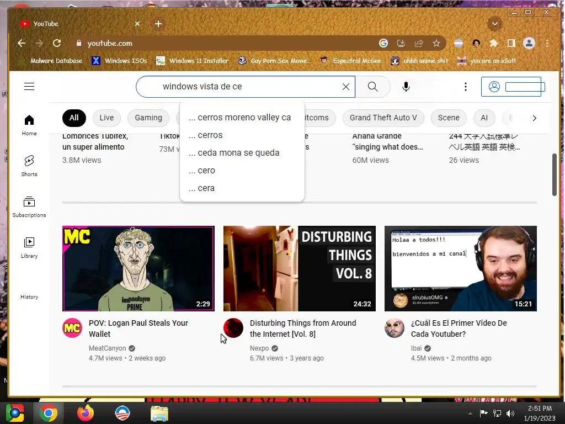Choose suggestion 'ceda mona se queda'
This screenshot has width=565, height=424.
click(242, 153)
